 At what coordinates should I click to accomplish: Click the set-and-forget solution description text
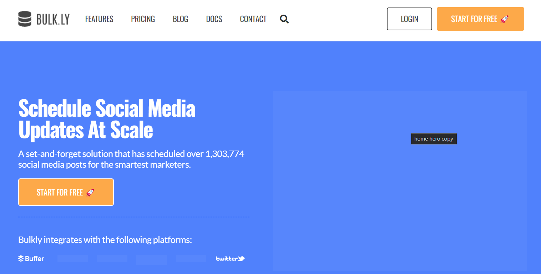click(x=131, y=159)
